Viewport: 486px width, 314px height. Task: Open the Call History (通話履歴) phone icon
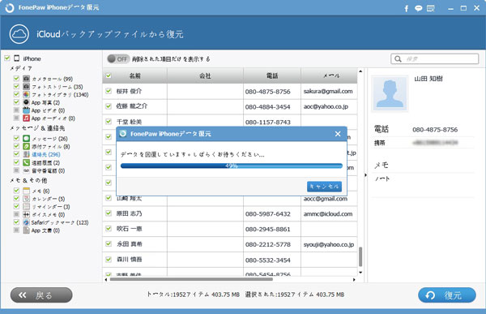coord(27,162)
